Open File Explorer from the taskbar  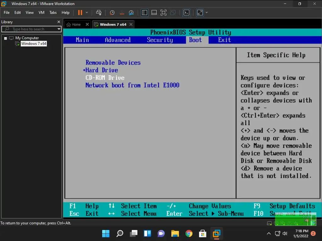tap(175, 233)
